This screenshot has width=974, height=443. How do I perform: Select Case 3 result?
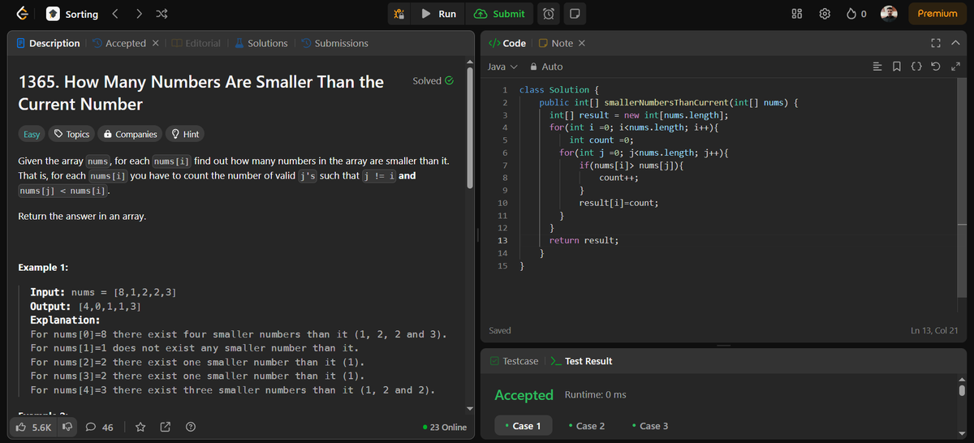coord(650,426)
